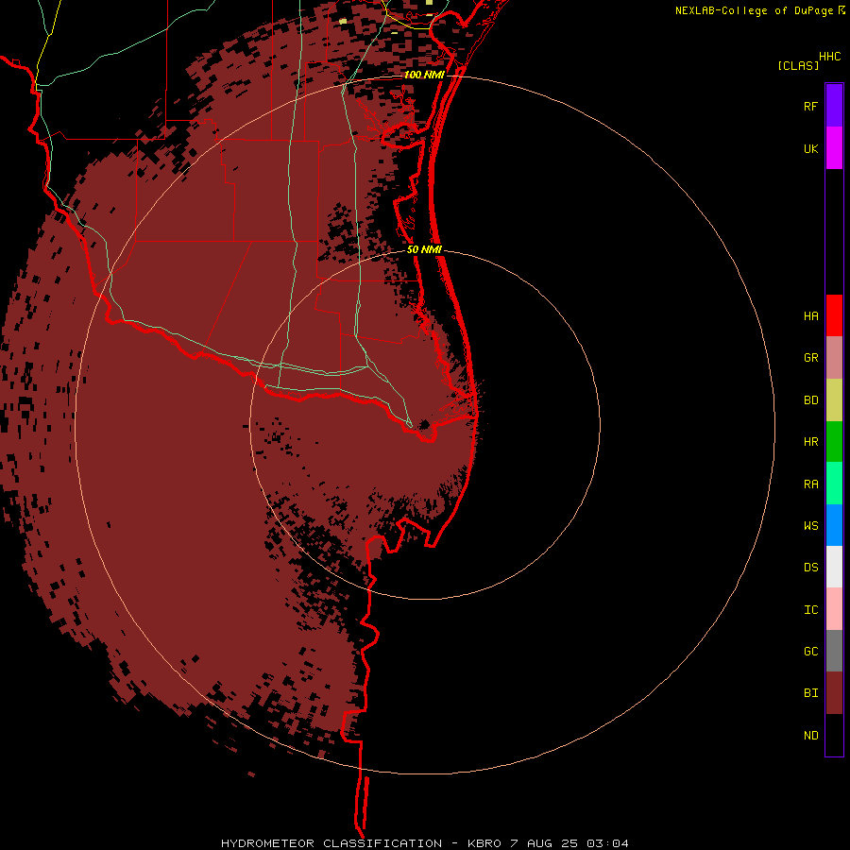The width and height of the screenshot is (850, 850).
Task: Click the IC legend label
Action: point(810,610)
